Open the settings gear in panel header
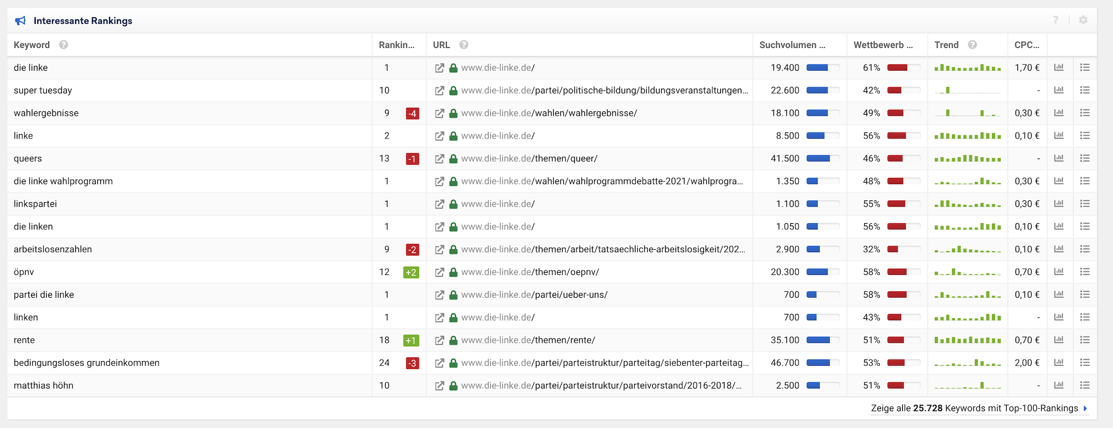Viewport: 1113px width, 428px height. tap(1083, 20)
